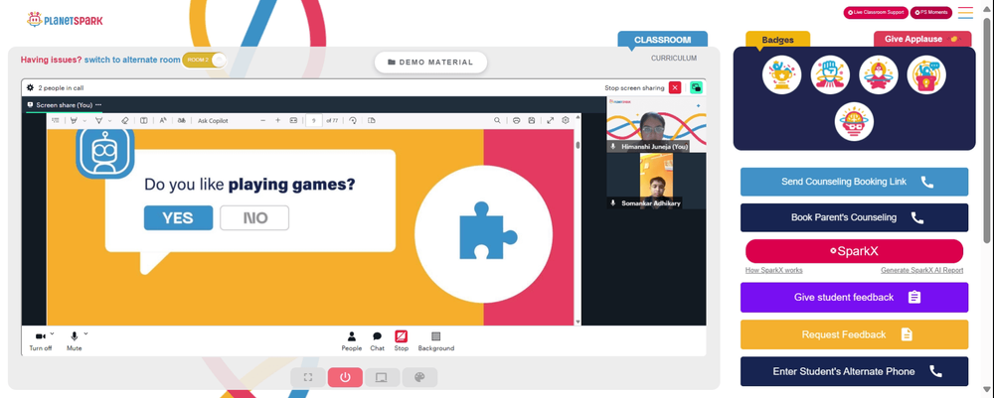The width and height of the screenshot is (994, 398).
Task: Print the PDF document
Action: (516, 120)
